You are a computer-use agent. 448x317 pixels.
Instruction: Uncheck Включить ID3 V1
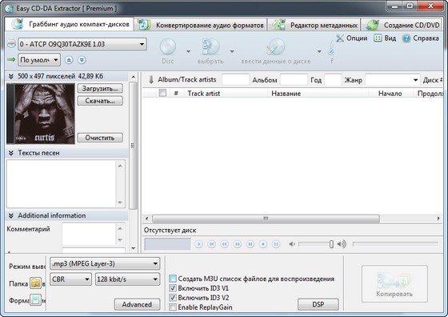pyautogui.click(x=173, y=288)
